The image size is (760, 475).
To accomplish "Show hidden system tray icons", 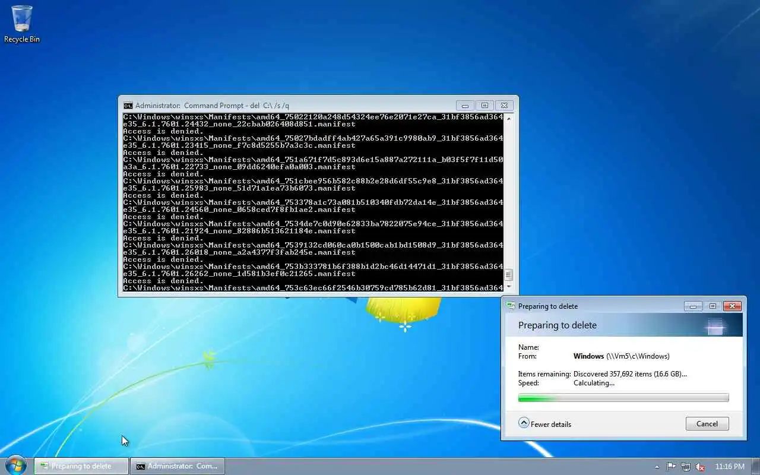I will [x=657, y=467].
